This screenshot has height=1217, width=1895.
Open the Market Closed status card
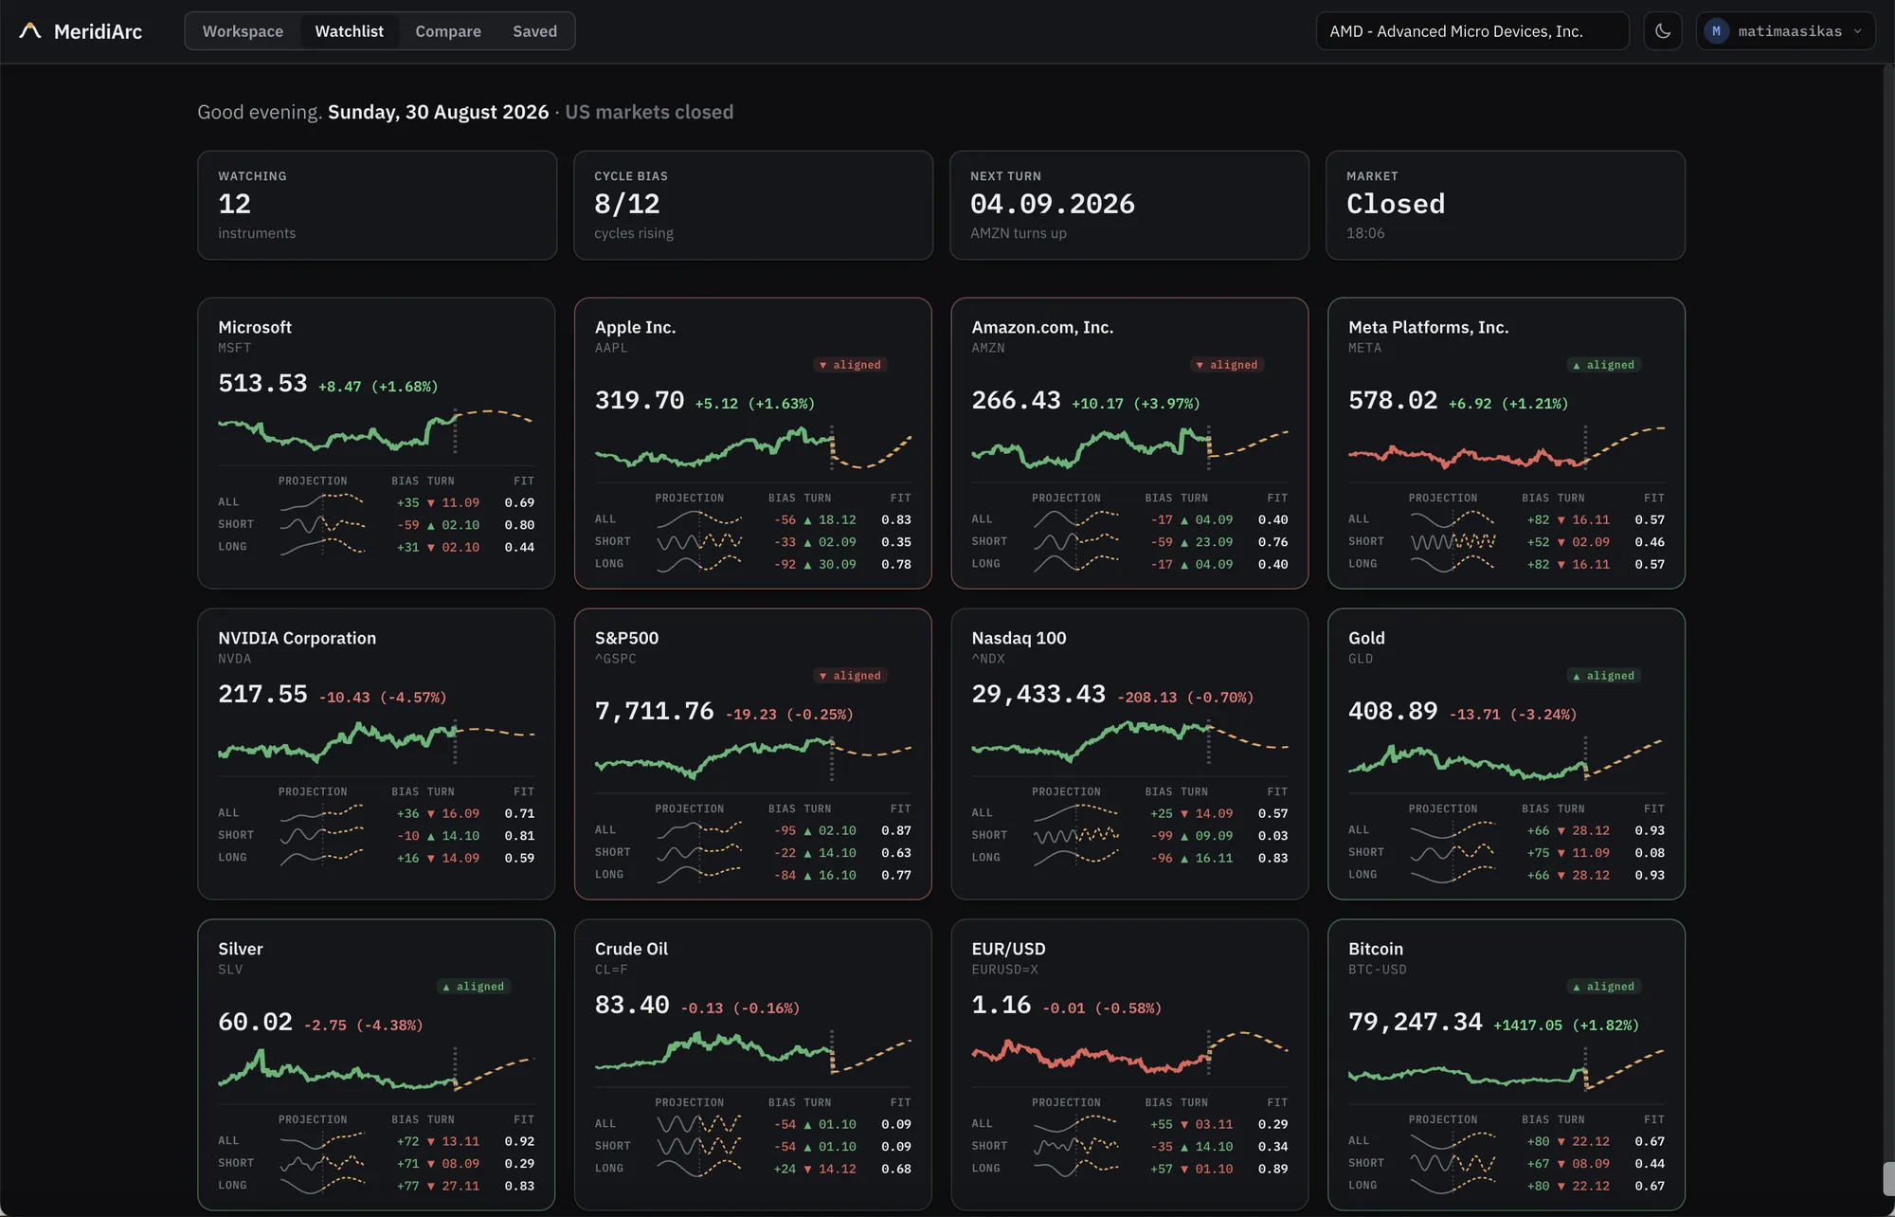pyautogui.click(x=1506, y=205)
